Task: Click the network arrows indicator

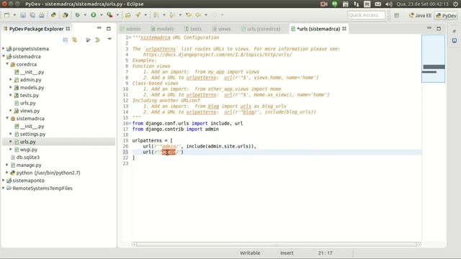Action: [357, 4]
